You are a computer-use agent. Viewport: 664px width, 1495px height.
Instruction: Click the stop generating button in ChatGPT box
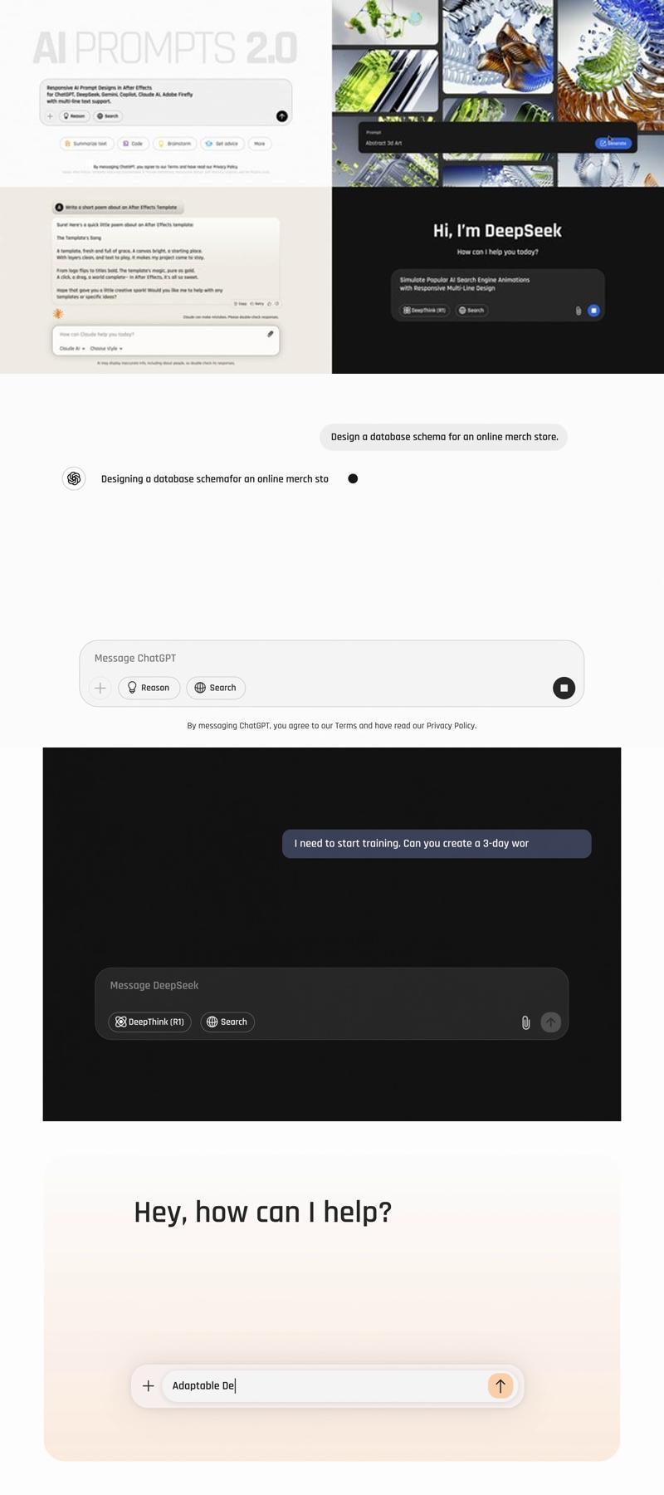tap(564, 688)
